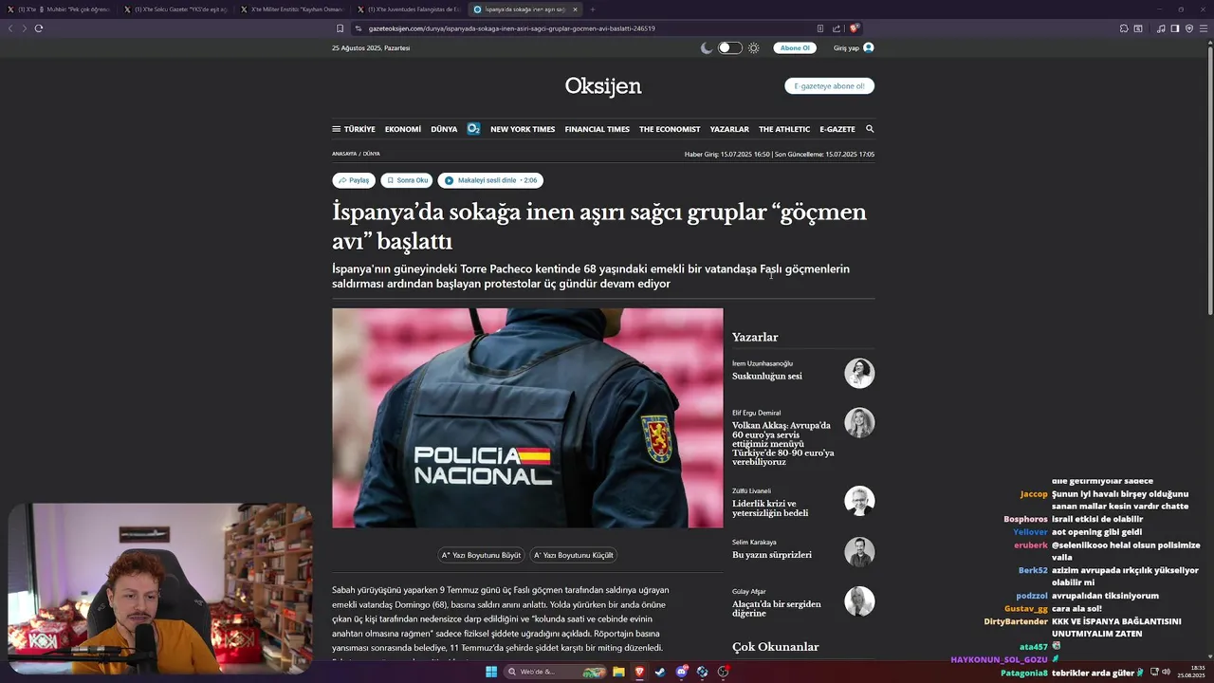Open the DÜNYA menu section
This screenshot has width=1214, height=683.
click(444, 129)
